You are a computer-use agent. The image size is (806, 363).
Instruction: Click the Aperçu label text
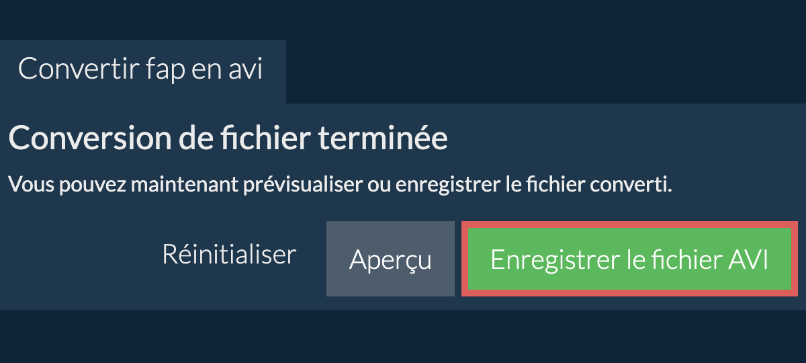pyautogui.click(x=390, y=261)
